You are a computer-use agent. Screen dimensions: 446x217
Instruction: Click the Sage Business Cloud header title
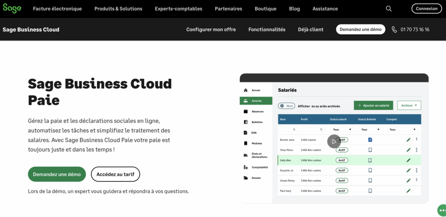pos(31,30)
